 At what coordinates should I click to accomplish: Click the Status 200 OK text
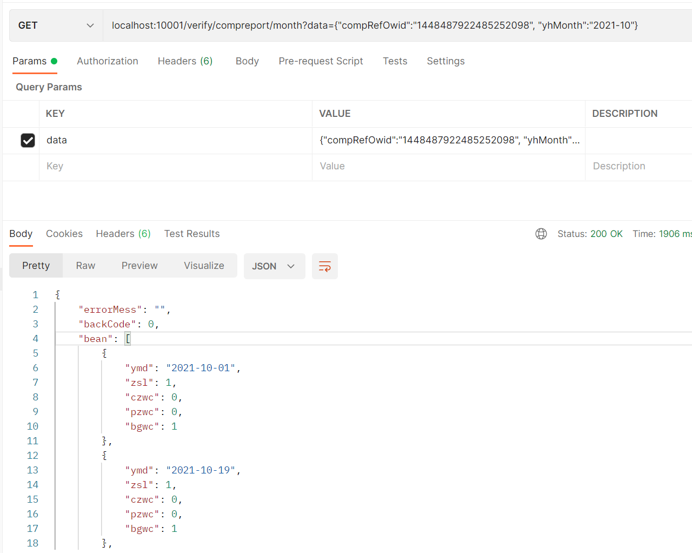click(590, 234)
